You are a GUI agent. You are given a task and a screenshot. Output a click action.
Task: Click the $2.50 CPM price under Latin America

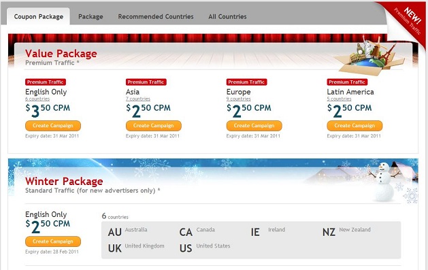point(349,110)
